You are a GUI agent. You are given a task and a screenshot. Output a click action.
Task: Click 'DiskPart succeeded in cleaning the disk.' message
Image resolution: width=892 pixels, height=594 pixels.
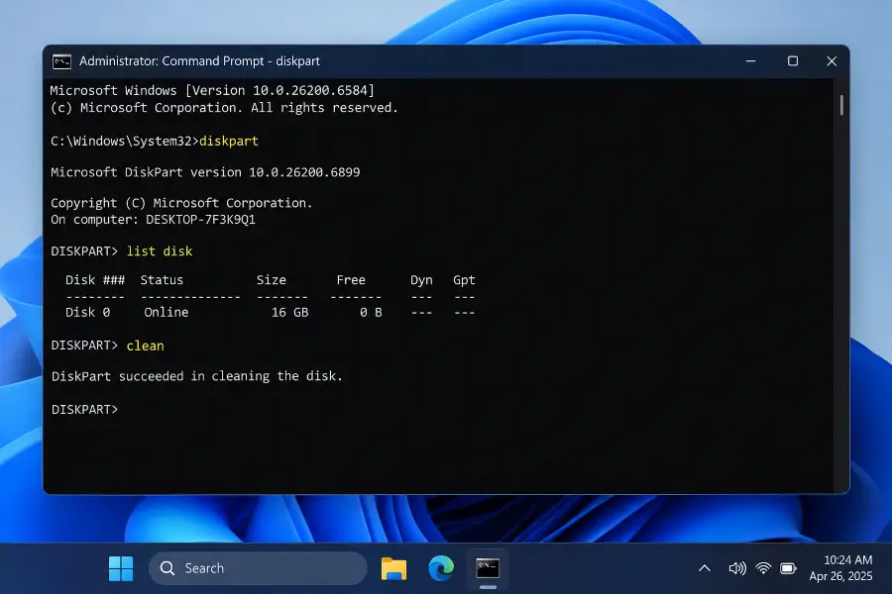click(197, 376)
